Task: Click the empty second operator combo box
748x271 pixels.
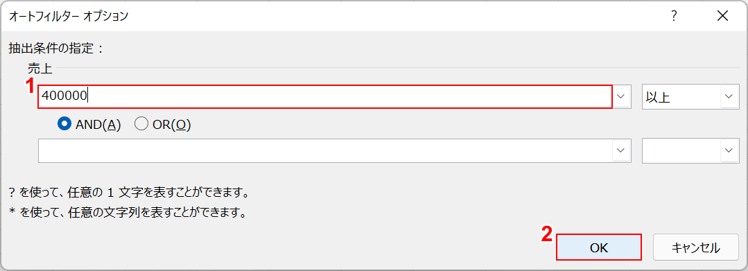Action: pos(681,150)
